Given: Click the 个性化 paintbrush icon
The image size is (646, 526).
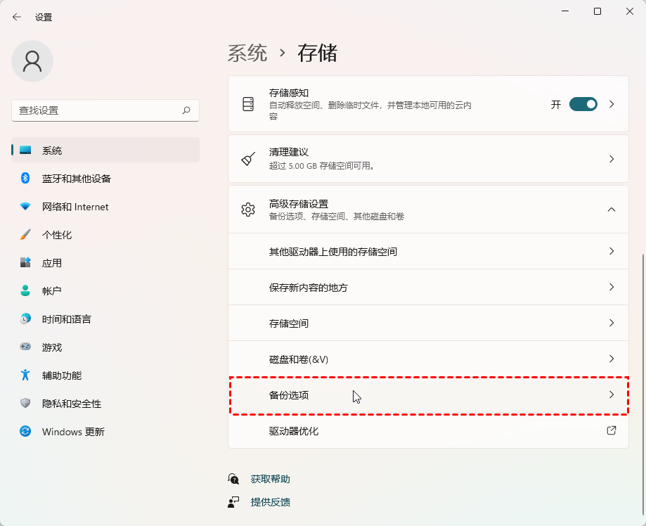Looking at the screenshot, I should point(25,235).
